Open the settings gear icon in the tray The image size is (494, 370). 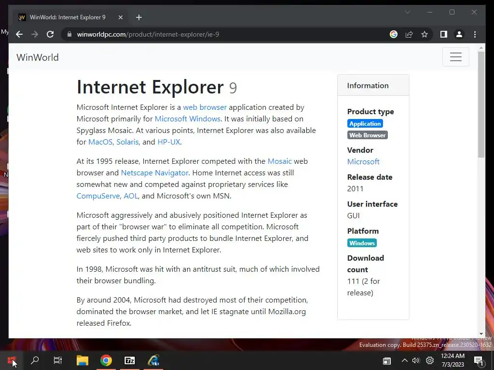pyautogui.click(x=430, y=360)
